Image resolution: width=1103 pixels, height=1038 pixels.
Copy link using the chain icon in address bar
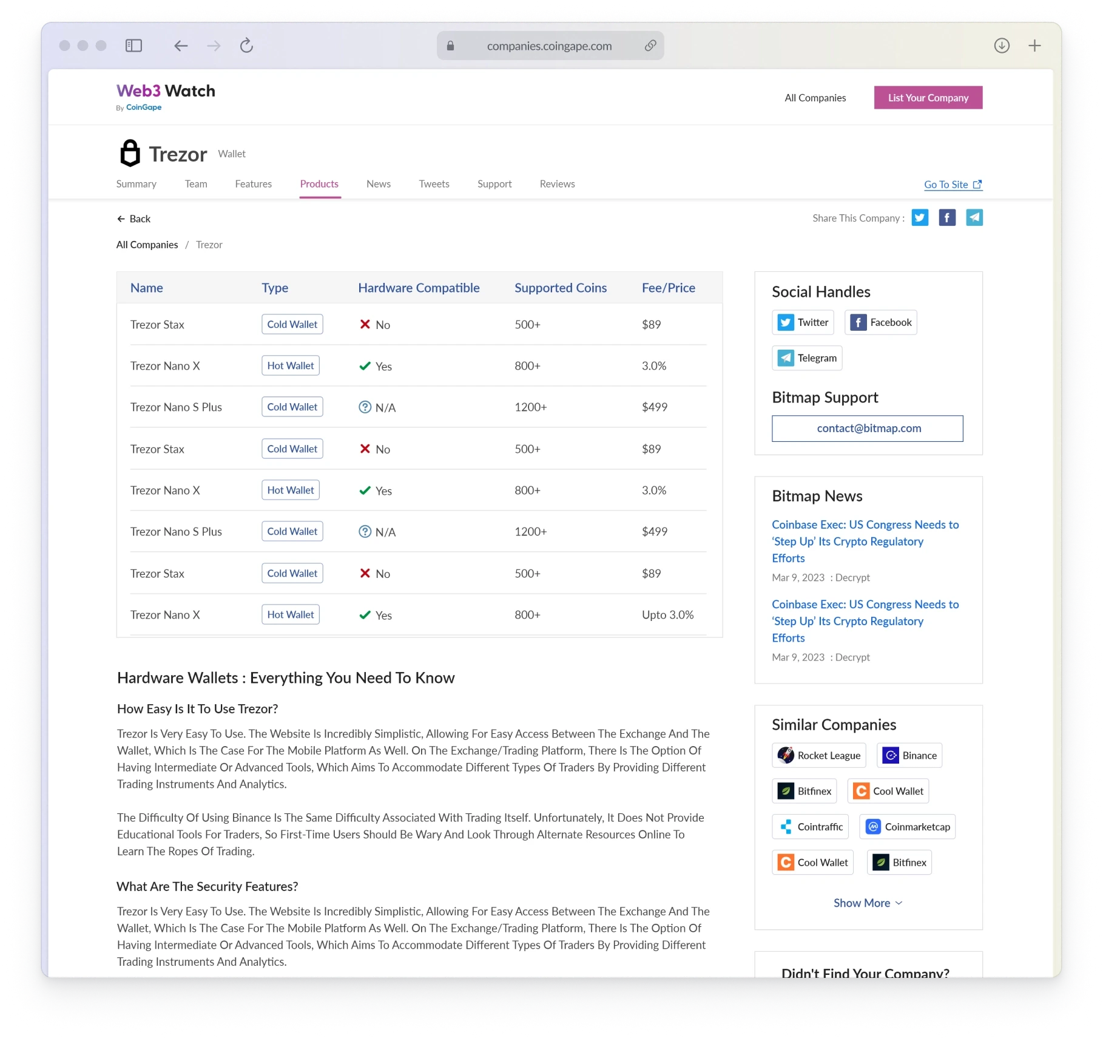click(x=650, y=46)
